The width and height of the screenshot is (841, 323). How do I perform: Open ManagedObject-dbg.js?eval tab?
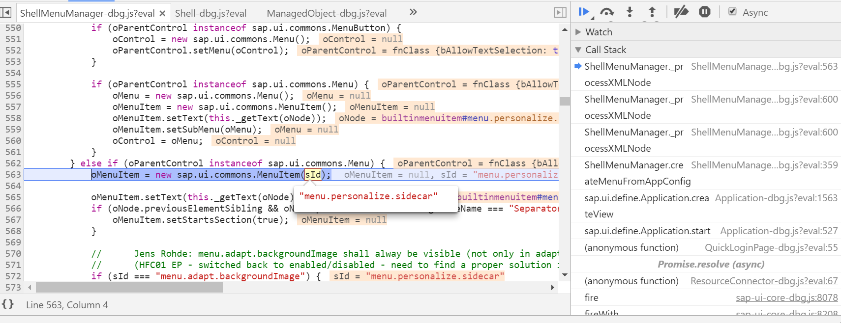click(x=327, y=13)
